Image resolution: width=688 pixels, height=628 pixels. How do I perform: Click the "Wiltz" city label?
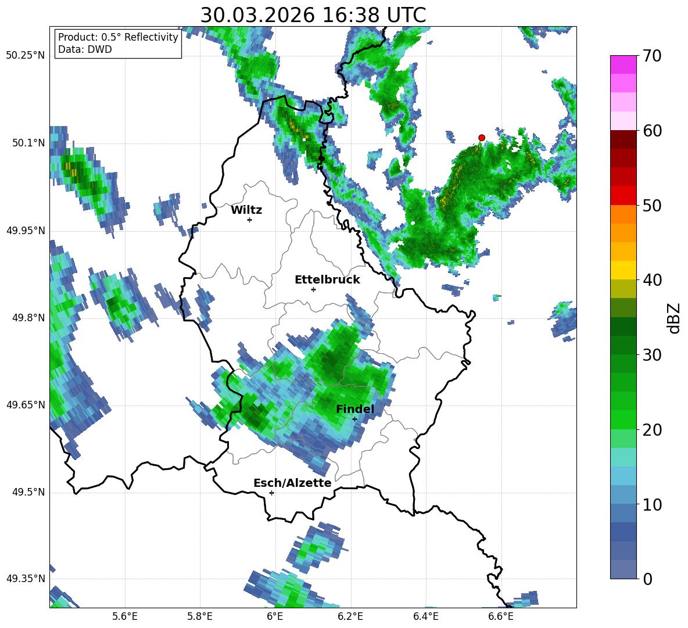(246, 210)
